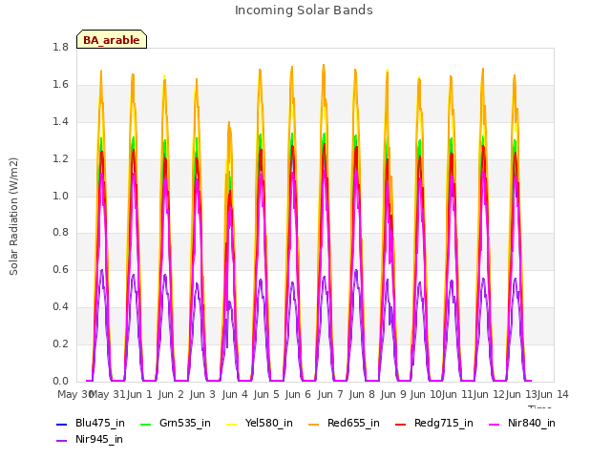Click the Jun 5 x-axis date label

(266, 394)
